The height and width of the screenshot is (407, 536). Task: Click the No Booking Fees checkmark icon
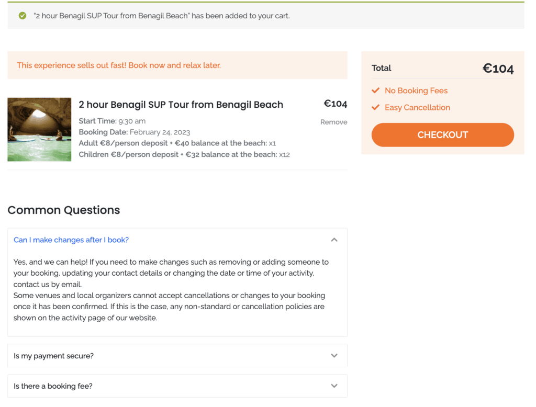pos(376,90)
